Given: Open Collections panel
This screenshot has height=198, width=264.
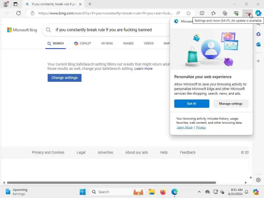Looking at the screenshot, I should click(225, 13).
